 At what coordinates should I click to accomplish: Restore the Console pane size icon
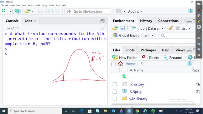coord(102,21)
